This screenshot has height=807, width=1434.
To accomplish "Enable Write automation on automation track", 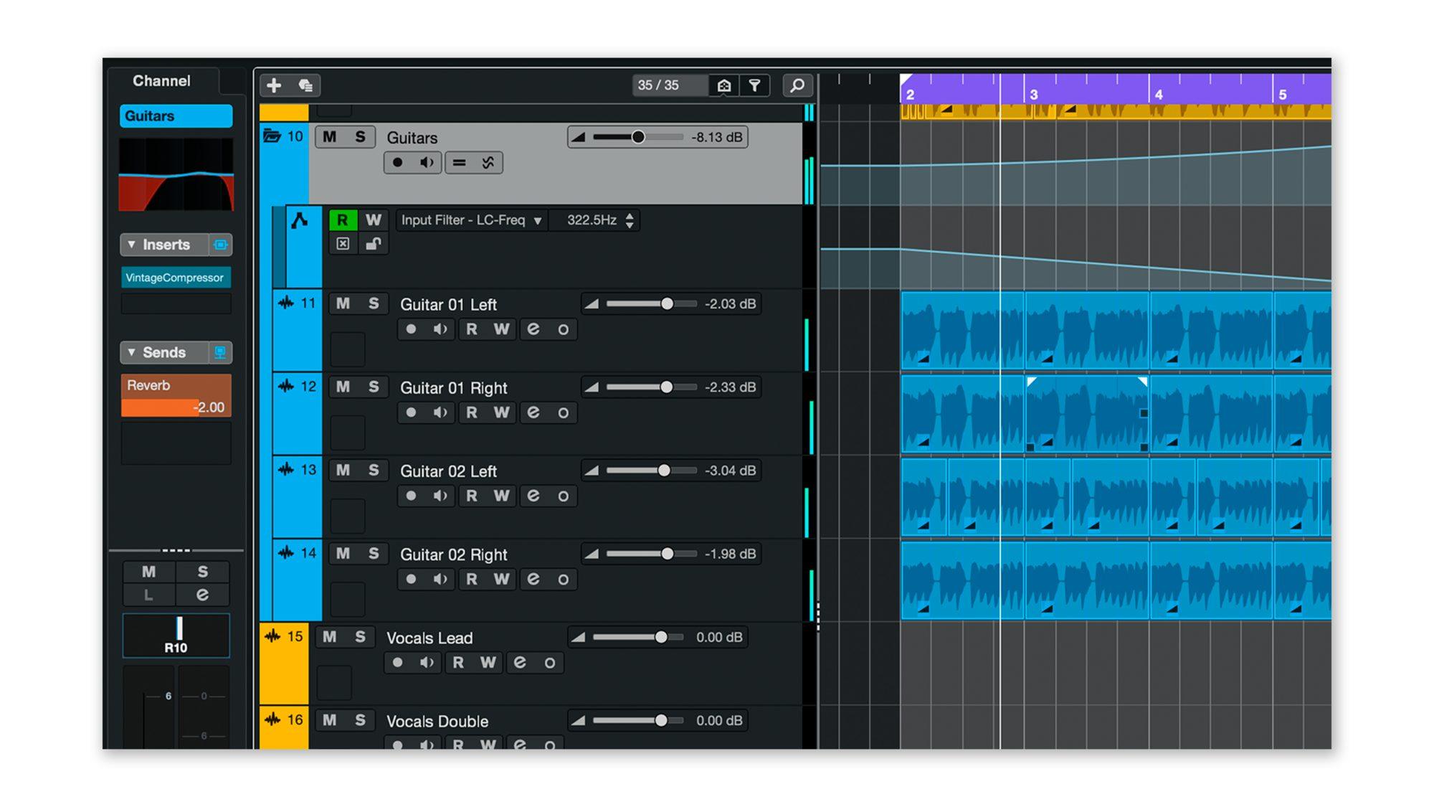I will pyautogui.click(x=374, y=220).
